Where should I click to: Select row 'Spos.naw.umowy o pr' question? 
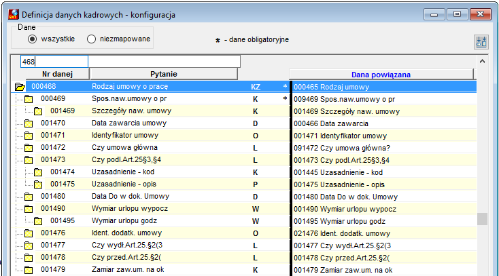(129, 99)
